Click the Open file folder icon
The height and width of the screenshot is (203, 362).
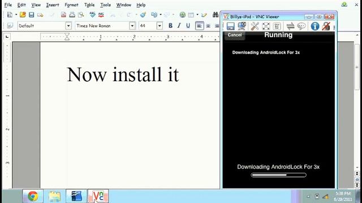[23, 15]
